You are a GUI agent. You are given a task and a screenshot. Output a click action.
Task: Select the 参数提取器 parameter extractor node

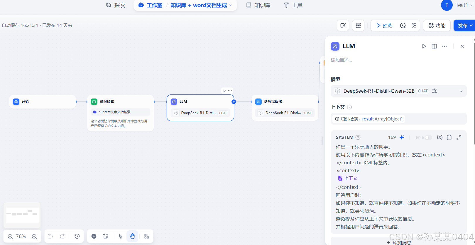coord(285,108)
